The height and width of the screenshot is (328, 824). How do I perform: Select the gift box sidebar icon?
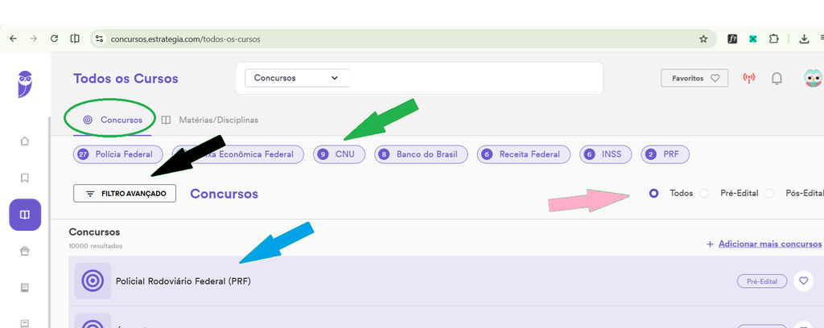pos(24,252)
